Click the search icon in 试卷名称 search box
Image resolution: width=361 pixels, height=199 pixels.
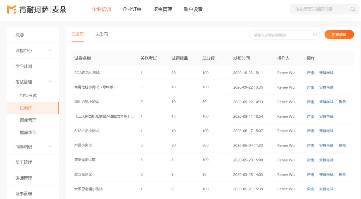315,34
